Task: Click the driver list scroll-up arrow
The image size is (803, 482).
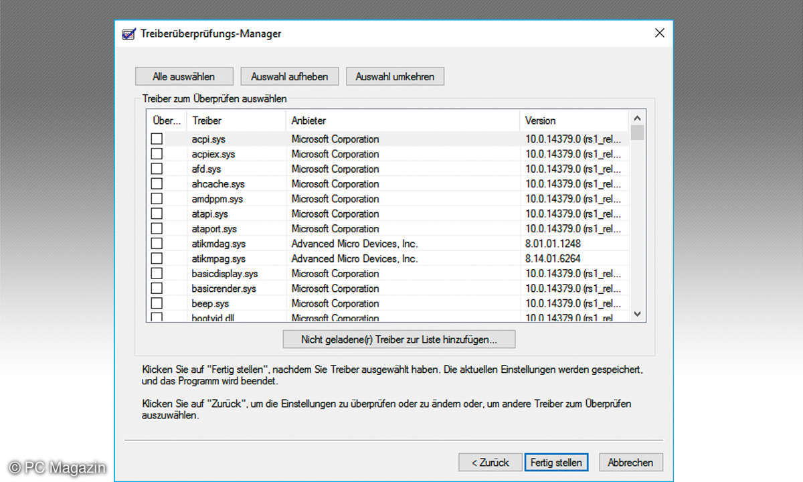Action: (637, 117)
